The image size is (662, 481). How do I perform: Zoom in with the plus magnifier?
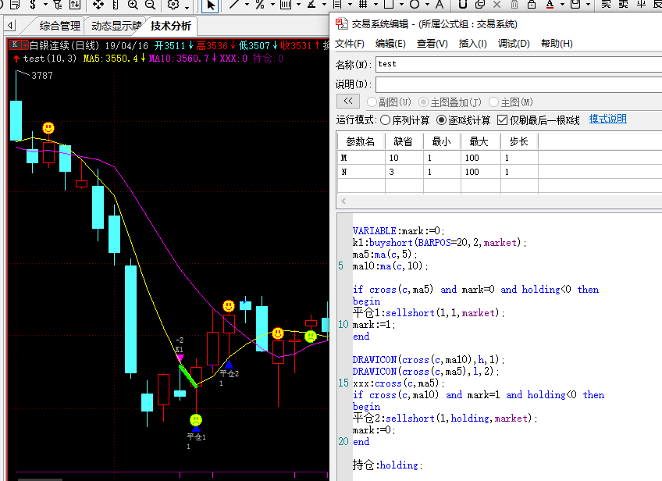133,5
